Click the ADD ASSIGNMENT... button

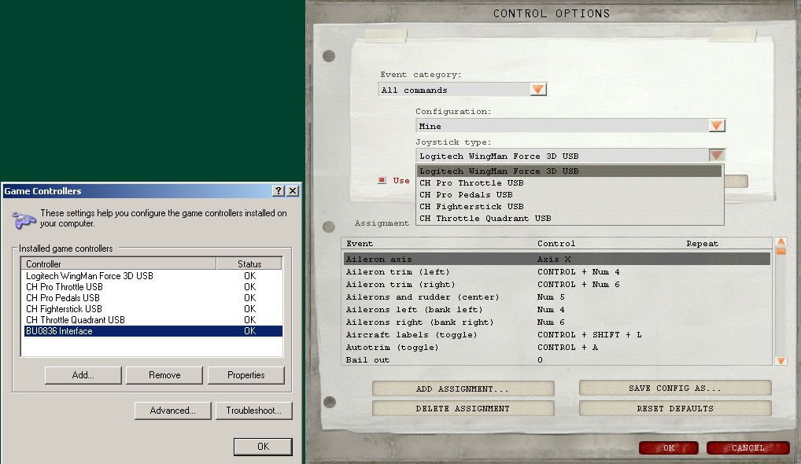click(x=463, y=389)
